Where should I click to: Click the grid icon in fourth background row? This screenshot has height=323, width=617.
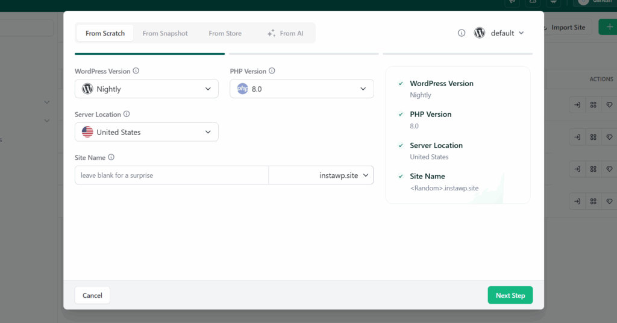594,201
